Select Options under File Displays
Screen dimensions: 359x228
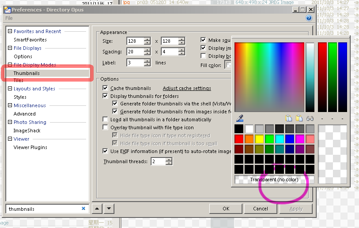click(23, 56)
